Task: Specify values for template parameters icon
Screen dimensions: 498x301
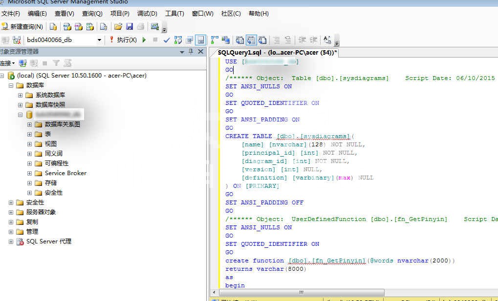Action: (327, 40)
